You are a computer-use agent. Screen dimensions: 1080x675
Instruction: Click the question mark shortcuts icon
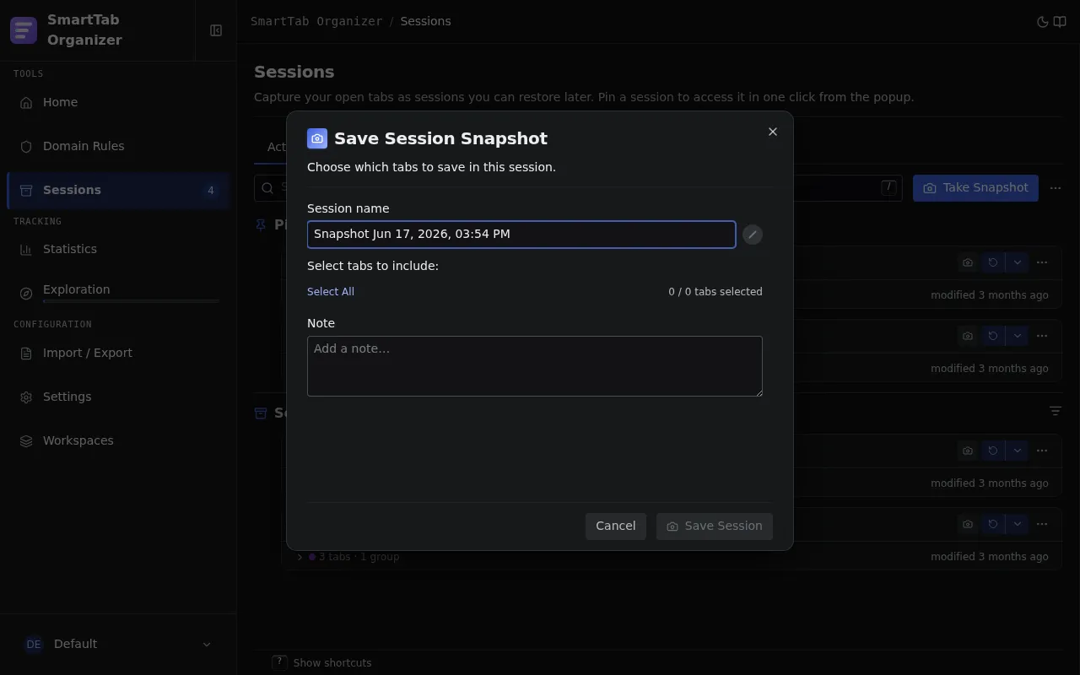point(279,662)
